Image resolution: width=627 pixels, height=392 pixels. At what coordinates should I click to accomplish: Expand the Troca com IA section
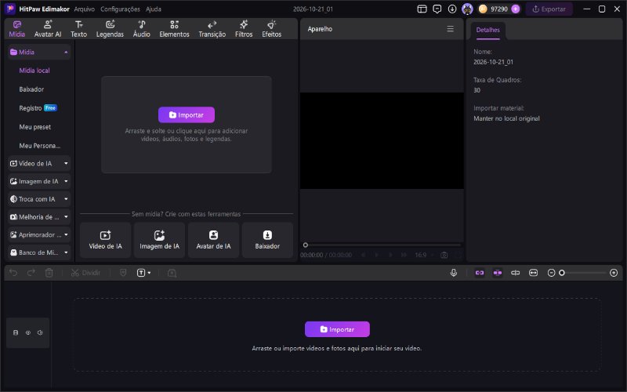[x=38, y=199]
